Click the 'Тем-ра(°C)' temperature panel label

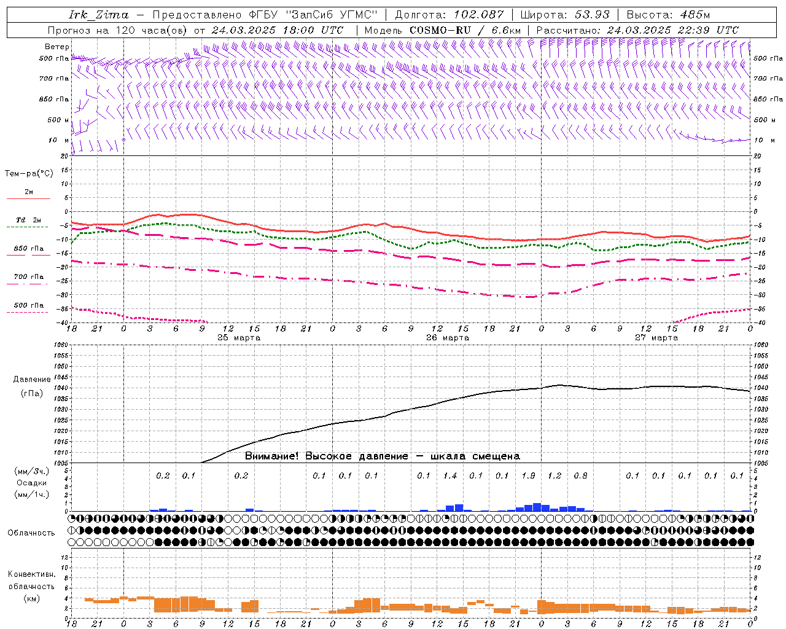point(29,174)
